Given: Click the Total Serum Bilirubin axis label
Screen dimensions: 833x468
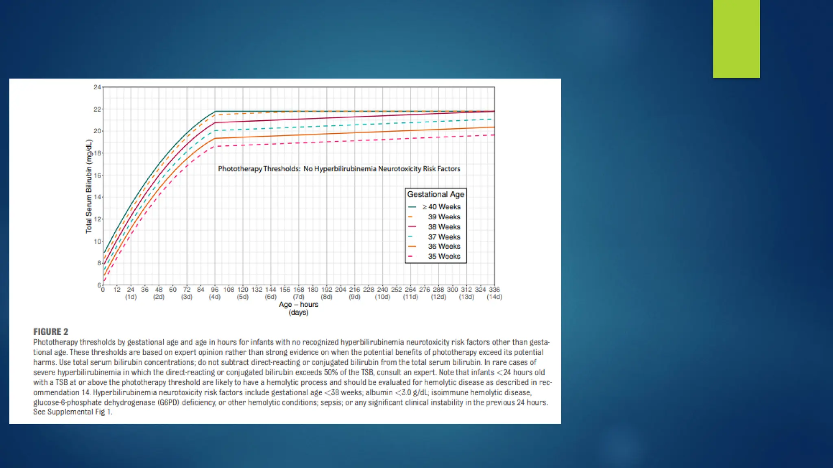Looking at the screenshot, I should 89,186.
